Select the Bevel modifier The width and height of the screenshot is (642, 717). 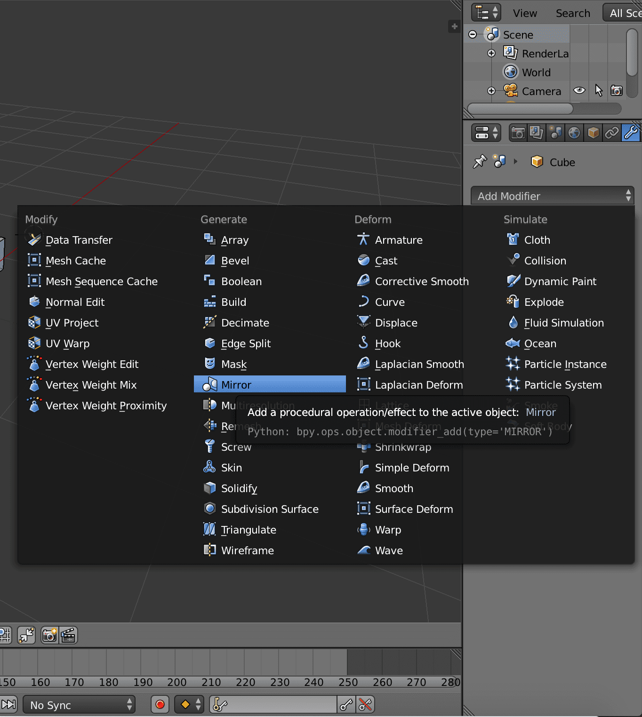(x=270, y=261)
